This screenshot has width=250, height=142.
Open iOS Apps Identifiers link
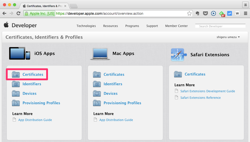click(x=32, y=84)
